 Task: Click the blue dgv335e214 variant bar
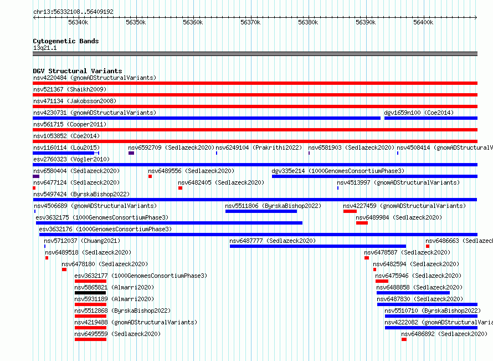(x=375, y=176)
